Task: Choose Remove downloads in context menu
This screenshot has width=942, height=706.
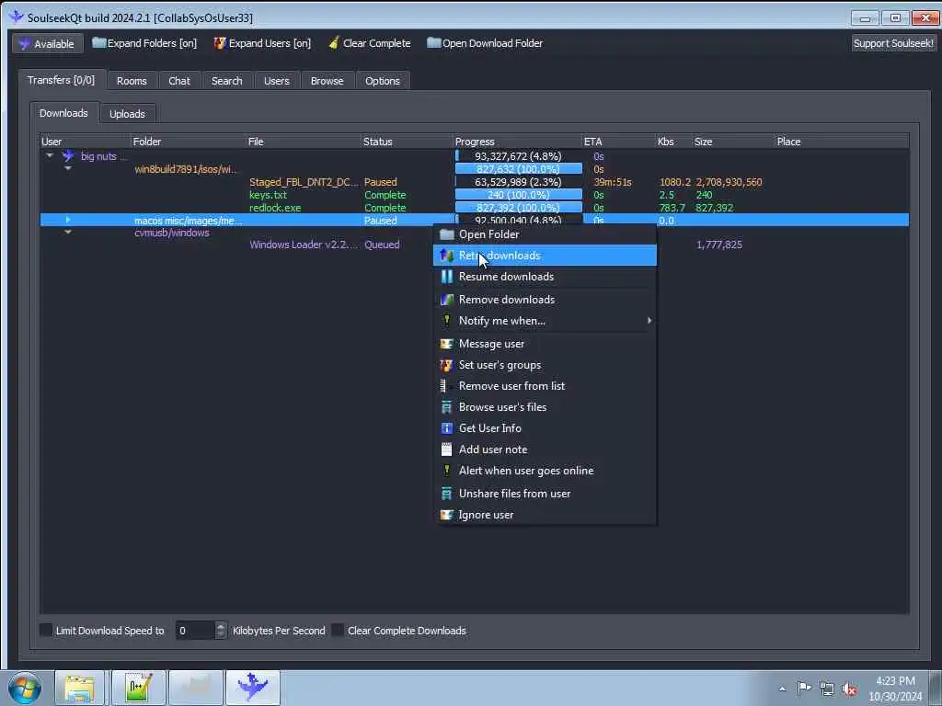Action: point(545,299)
